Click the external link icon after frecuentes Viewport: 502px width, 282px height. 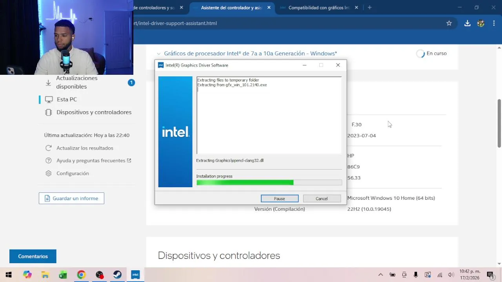(x=129, y=161)
